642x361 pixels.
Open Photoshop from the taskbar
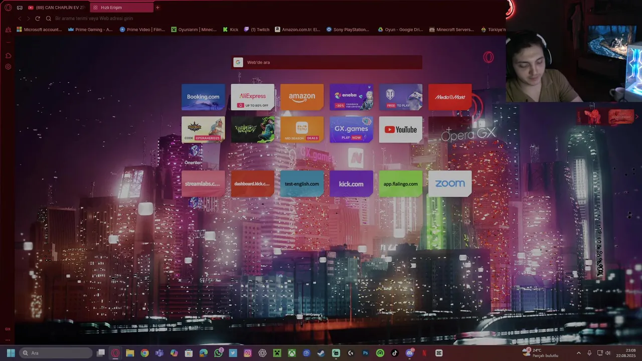(365, 353)
